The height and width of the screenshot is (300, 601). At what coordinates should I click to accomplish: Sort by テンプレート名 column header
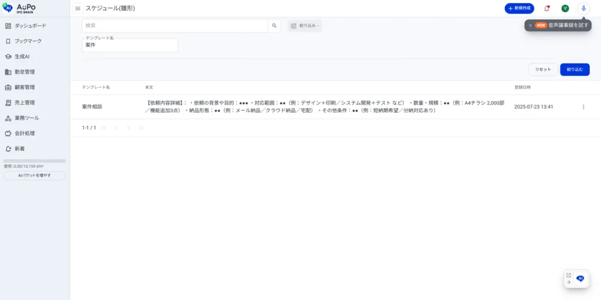click(x=96, y=87)
